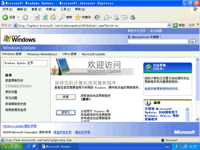The width and height of the screenshot is (200, 150).
Task: Go to the Home page icon
Action: (53, 17)
